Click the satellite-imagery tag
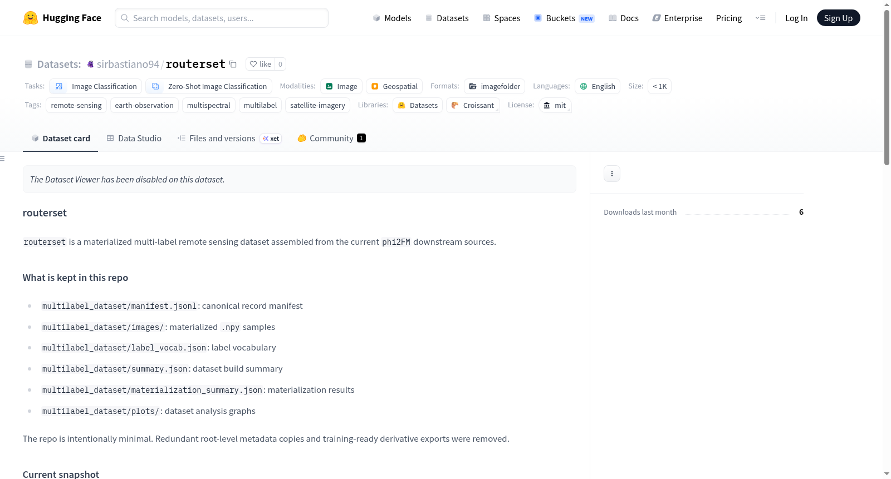This screenshot has height=479, width=891. [x=317, y=105]
